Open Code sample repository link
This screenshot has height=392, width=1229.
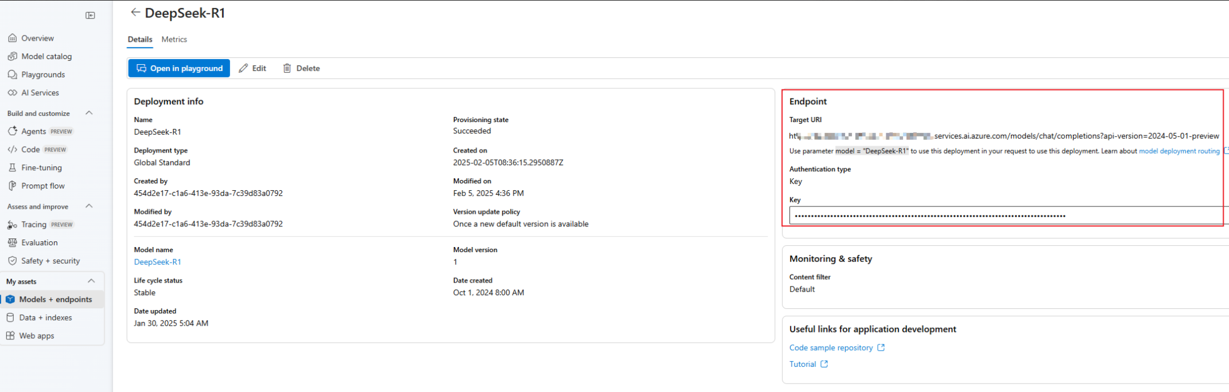click(x=831, y=347)
